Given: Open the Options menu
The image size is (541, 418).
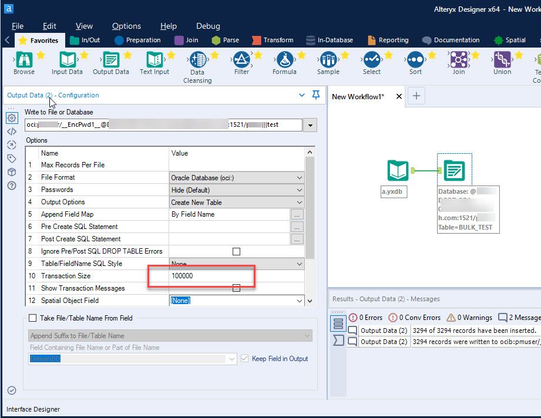Looking at the screenshot, I should click(x=127, y=26).
